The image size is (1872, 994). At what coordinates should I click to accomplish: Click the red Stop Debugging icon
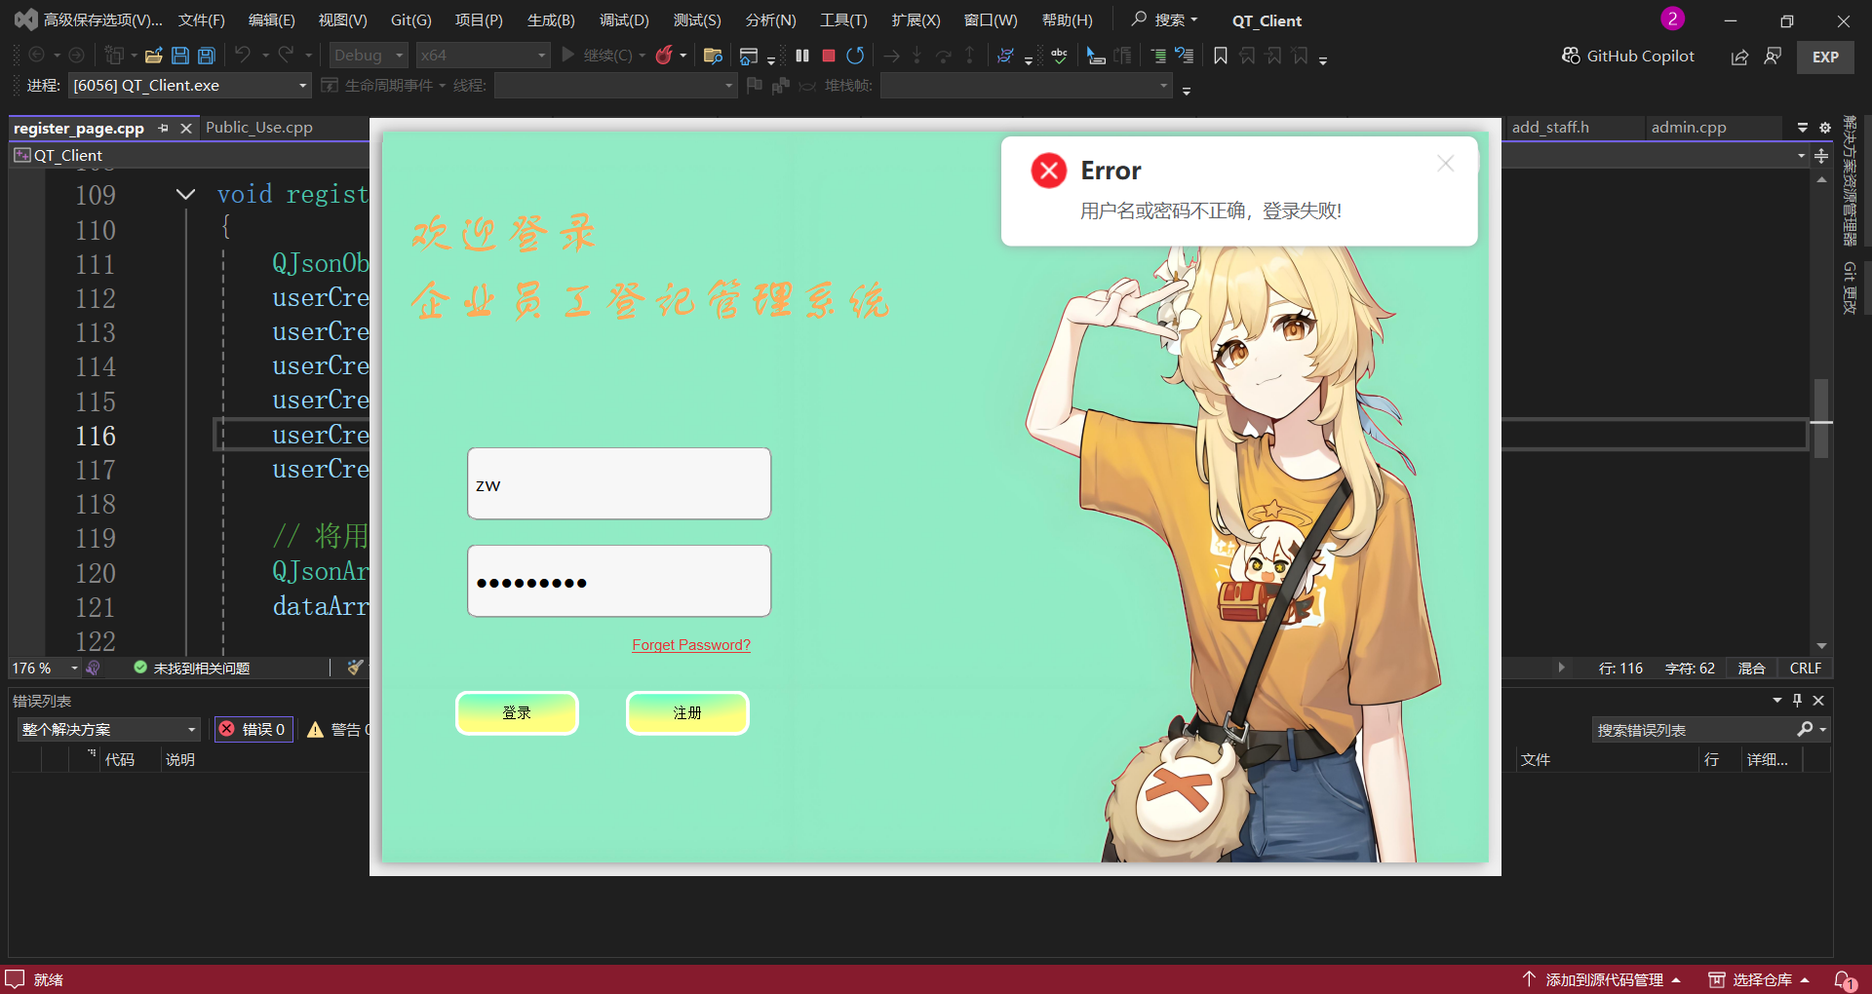[x=829, y=56]
